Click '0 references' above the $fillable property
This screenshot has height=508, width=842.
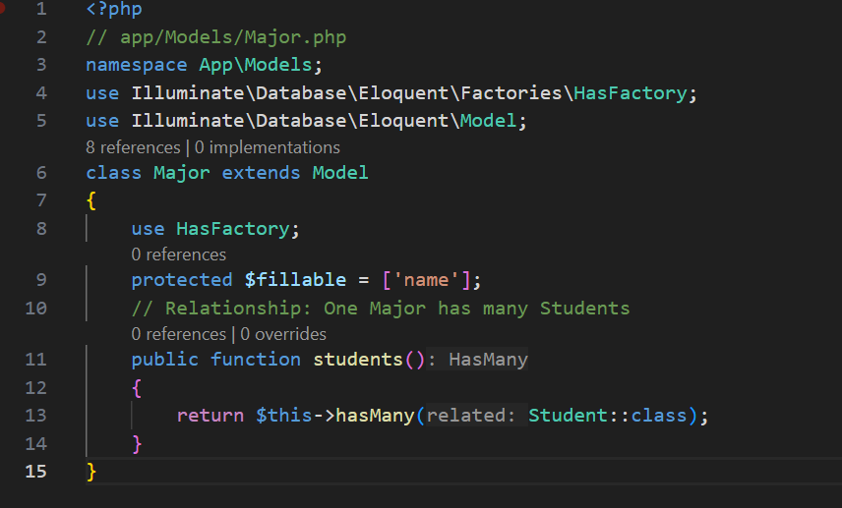[178, 254]
